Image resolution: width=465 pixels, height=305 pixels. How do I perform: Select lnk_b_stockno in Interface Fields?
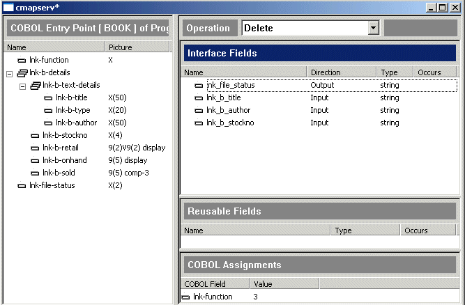230,123
